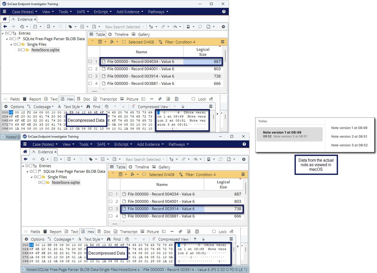Image resolution: width=377 pixels, height=273 pixels.
Task: Open the hamburger menu in the upper window
Action: click(x=4, y=12)
